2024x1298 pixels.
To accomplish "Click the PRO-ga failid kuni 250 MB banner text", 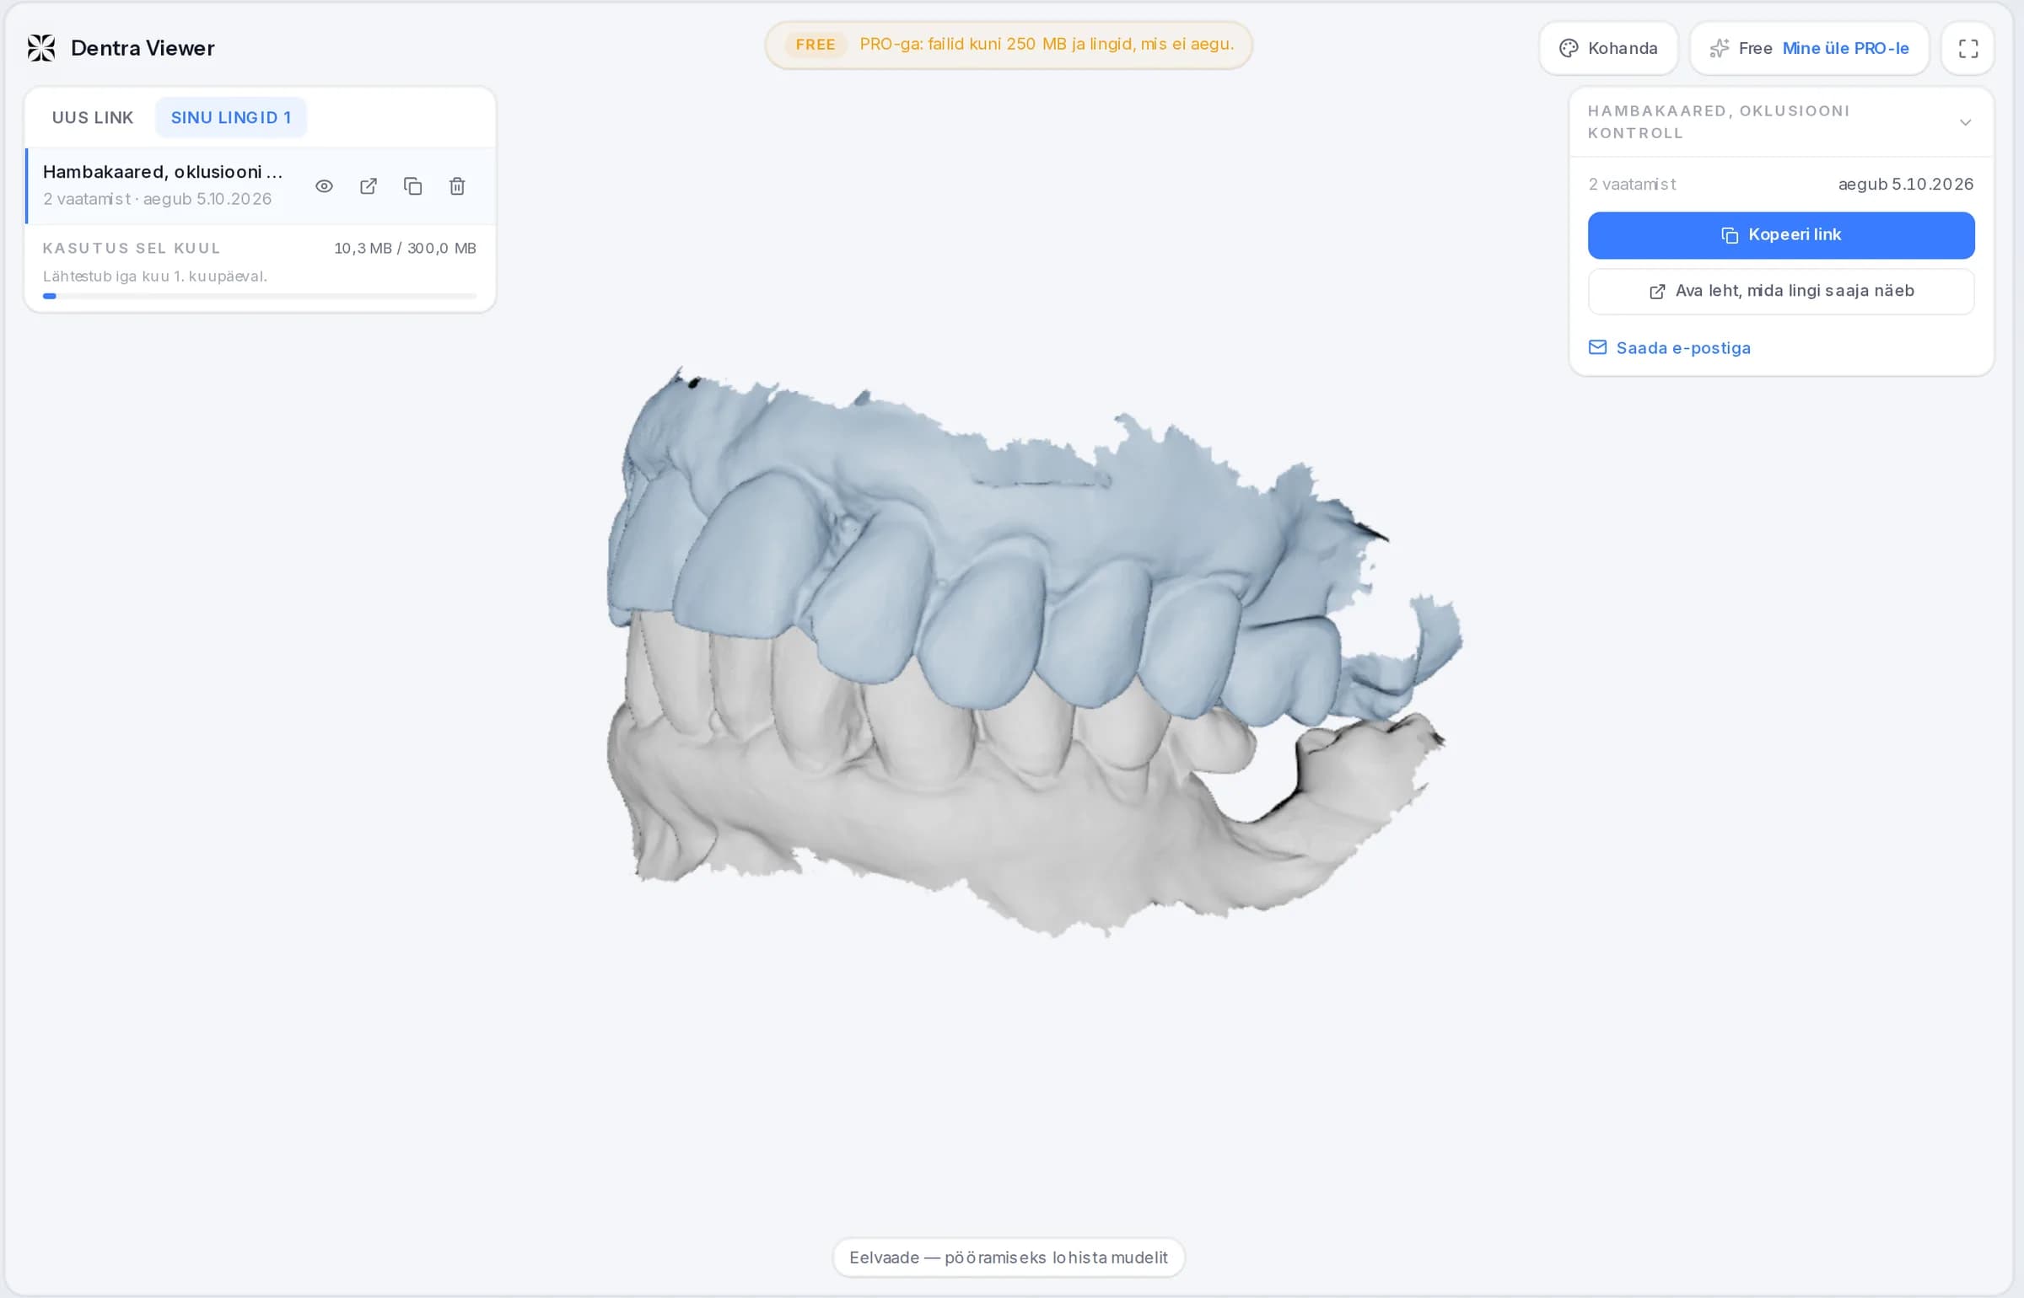I will 1047,45.
